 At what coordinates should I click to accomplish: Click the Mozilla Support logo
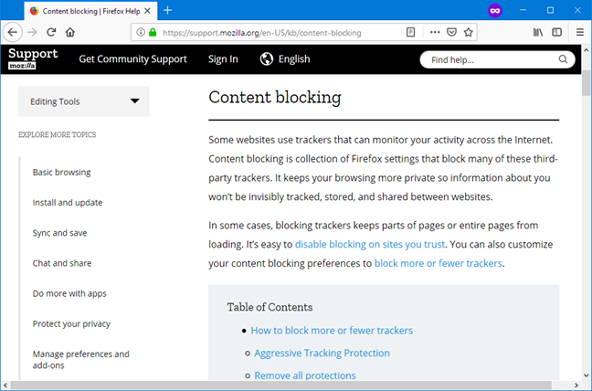coord(33,58)
